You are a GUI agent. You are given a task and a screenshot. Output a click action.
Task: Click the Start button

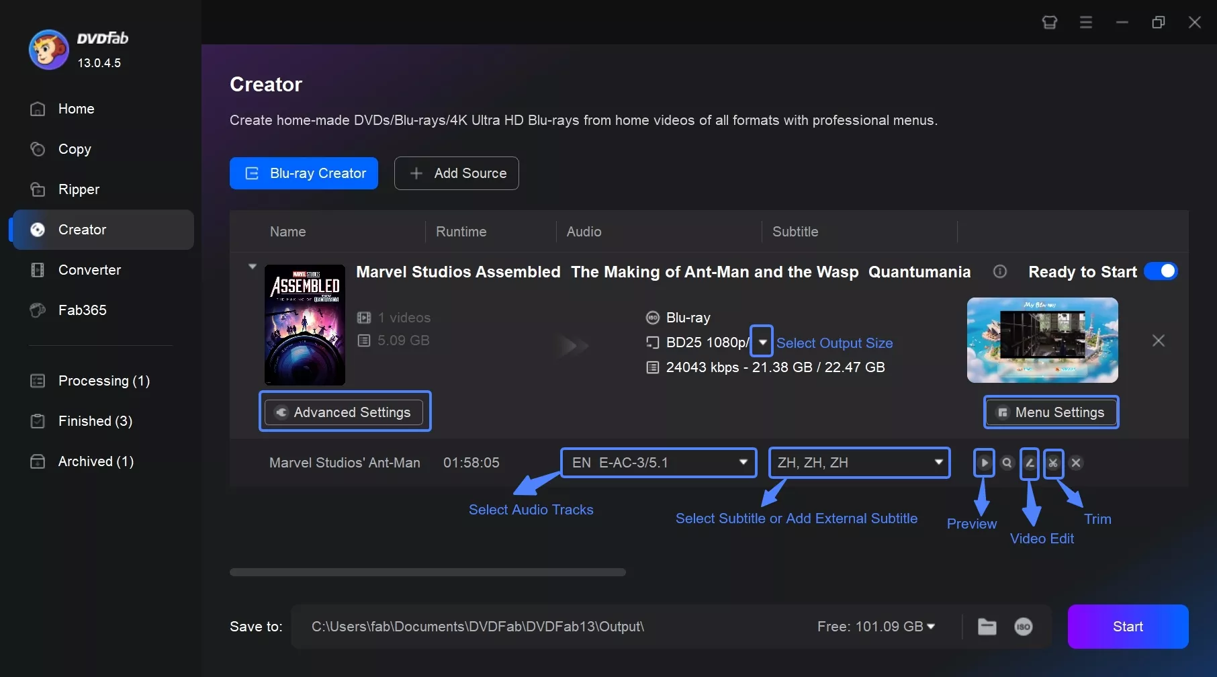point(1127,627)
